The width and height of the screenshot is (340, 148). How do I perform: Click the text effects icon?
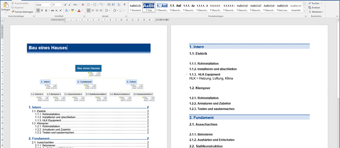click(x=66, y=10)
